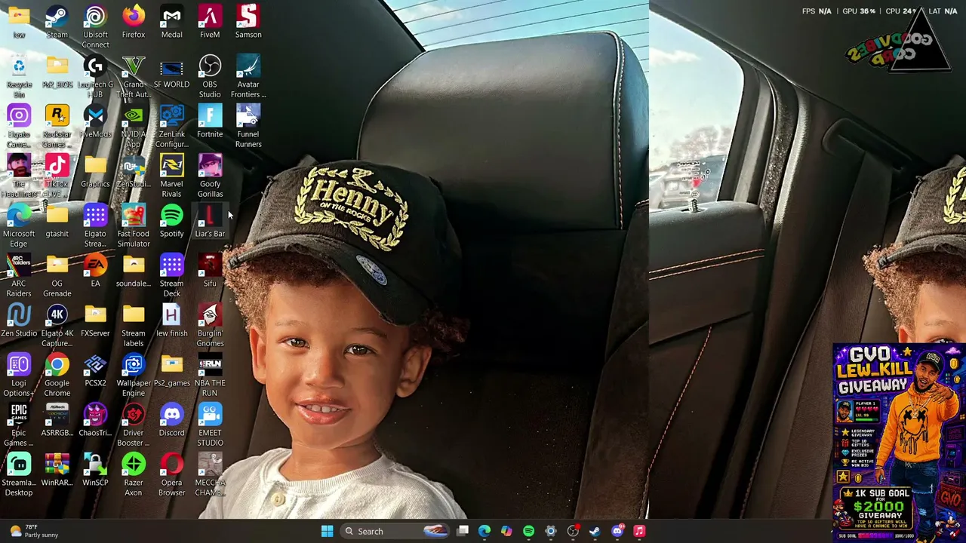Open the Discord desktop shortcut
The height and width of the screenshot is (543, 966).
click(171, 420)
